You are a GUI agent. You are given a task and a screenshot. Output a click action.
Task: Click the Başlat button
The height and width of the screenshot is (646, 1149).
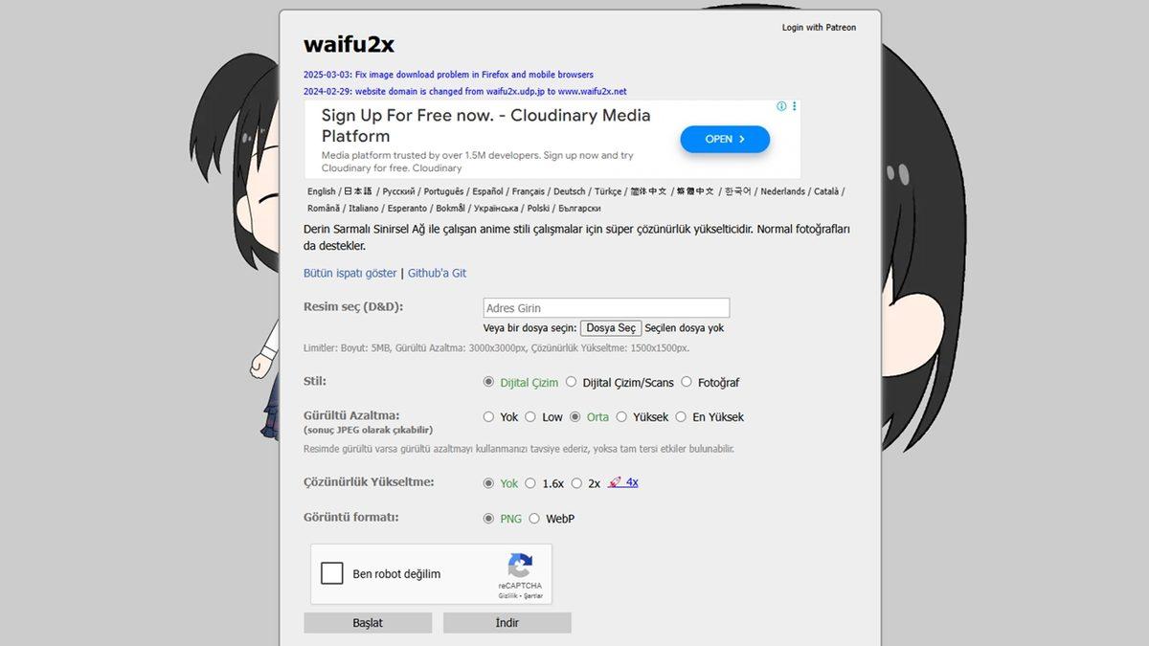point(368,623)
